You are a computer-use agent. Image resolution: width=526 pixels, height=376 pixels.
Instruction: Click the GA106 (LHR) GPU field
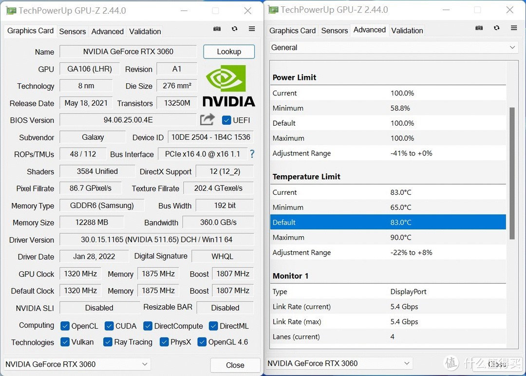point(90,69)
